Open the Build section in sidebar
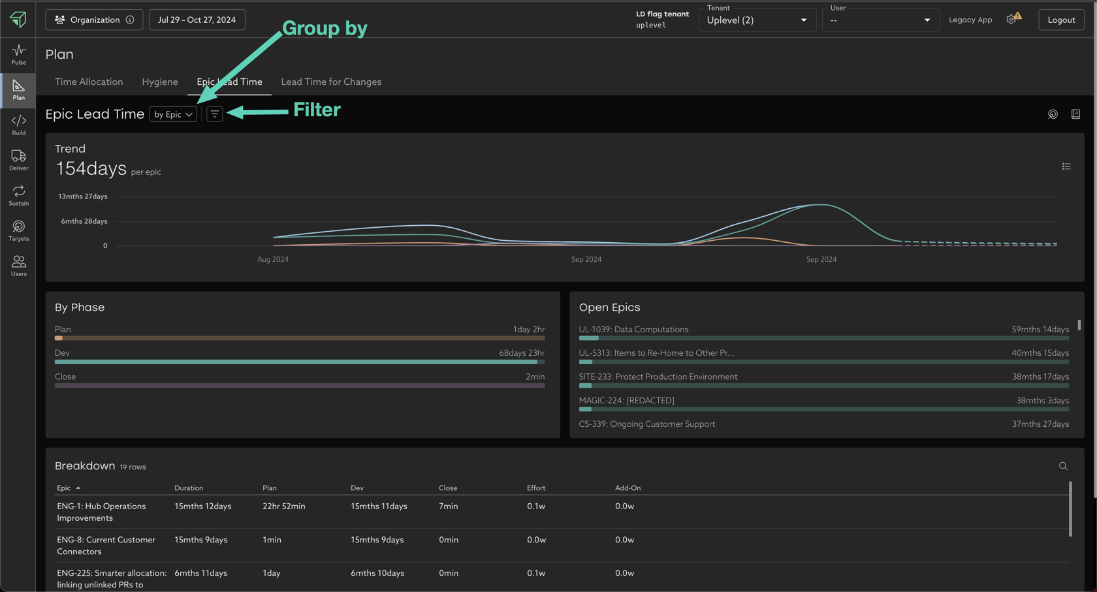This screenshot has height=592, width=1097. pyautogui.click(x=18, y=125)
